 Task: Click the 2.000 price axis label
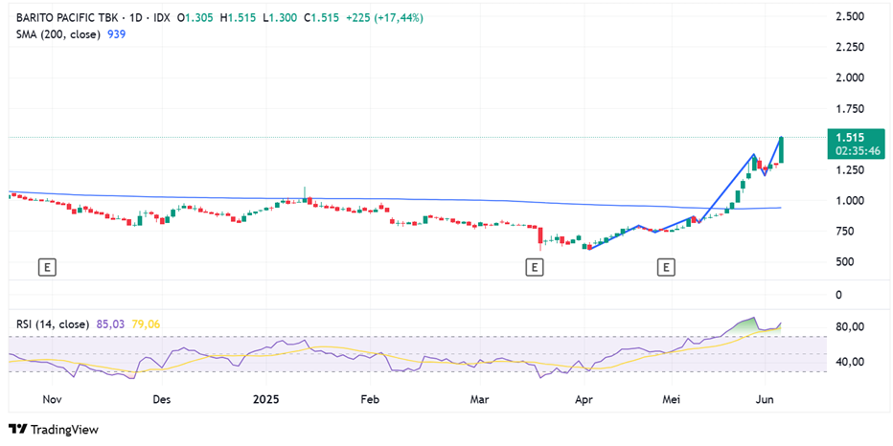coord(850,78)
